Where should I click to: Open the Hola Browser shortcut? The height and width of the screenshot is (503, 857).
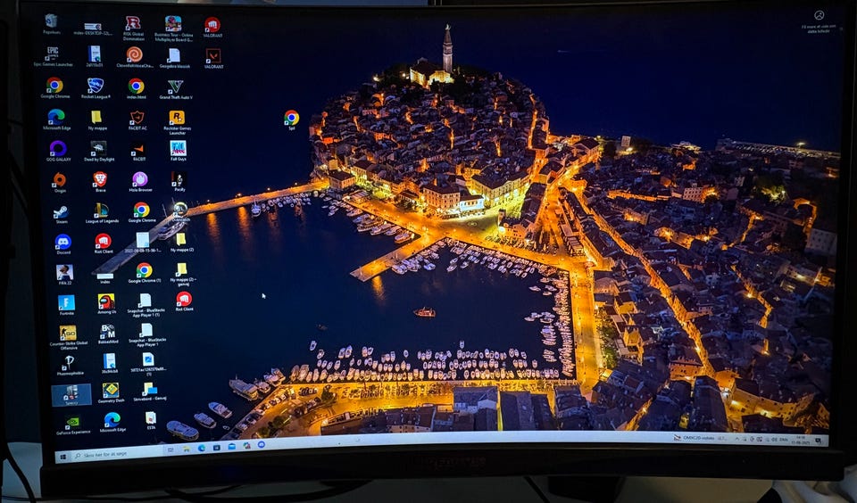pos(140,182)
